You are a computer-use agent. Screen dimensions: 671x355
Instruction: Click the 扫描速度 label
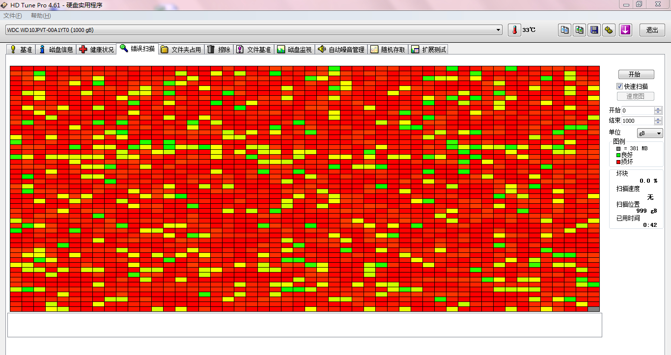[628, 189]
